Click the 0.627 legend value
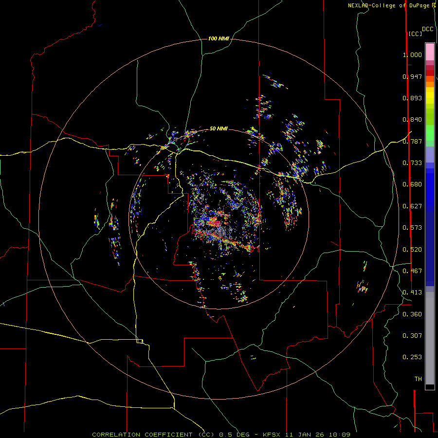This screenshot has width=438, height=438. click(412, 206)
